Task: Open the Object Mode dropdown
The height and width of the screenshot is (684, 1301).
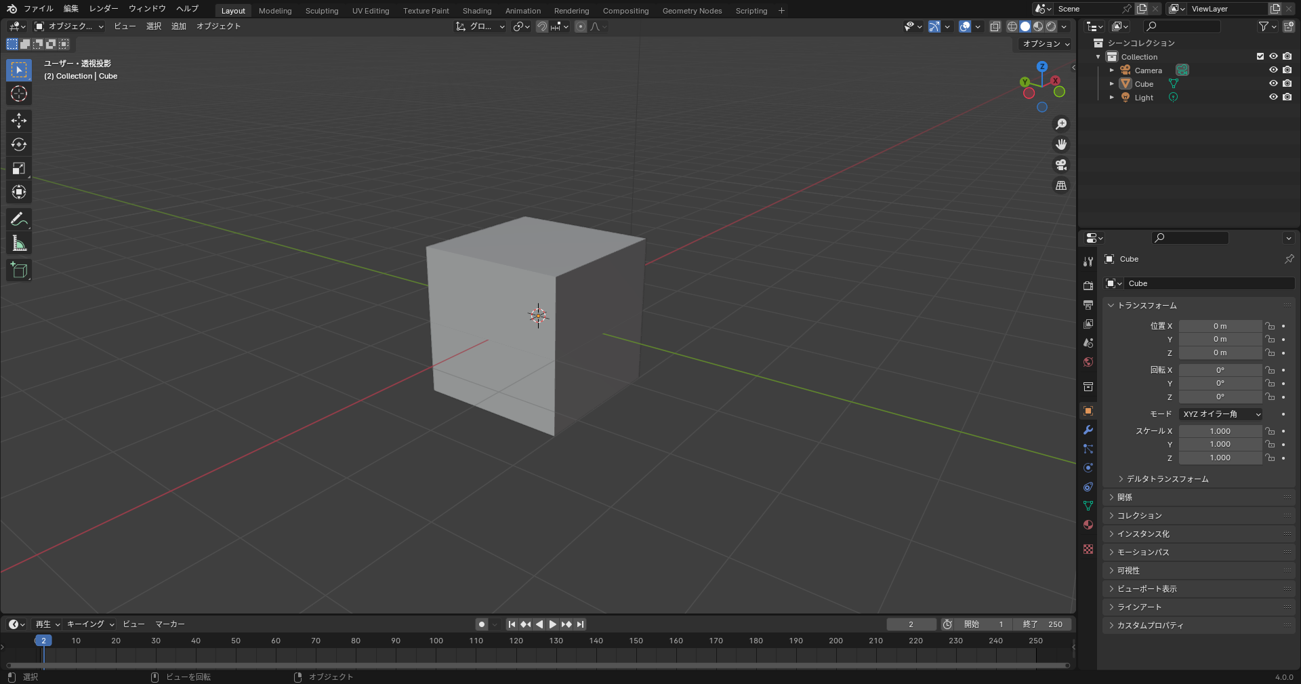Action: click(x=69, y=26)
